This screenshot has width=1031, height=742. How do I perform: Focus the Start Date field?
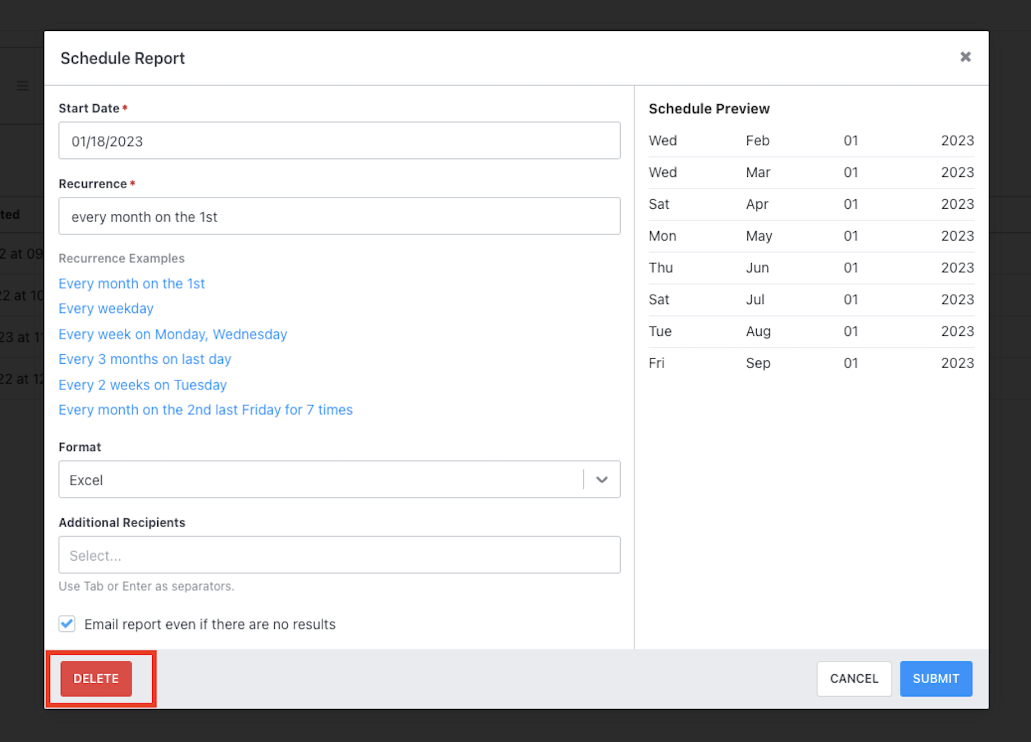(339, 140)
